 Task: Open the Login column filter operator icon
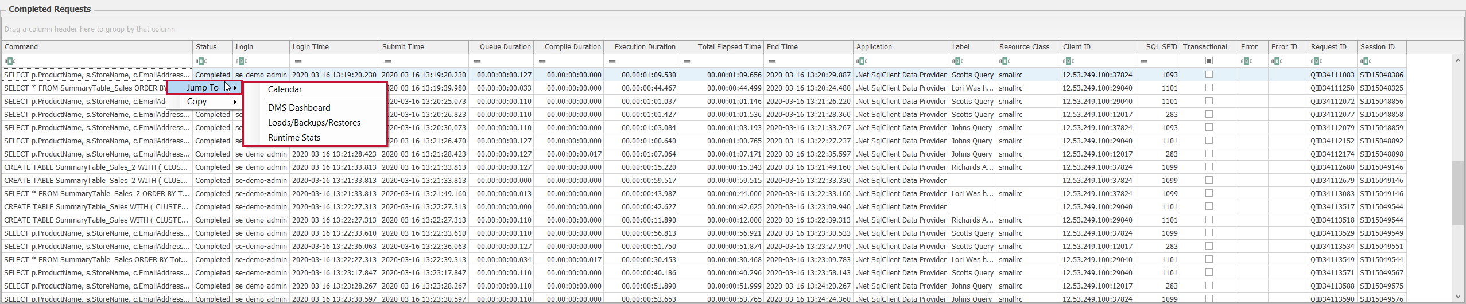tap(241, 61)
